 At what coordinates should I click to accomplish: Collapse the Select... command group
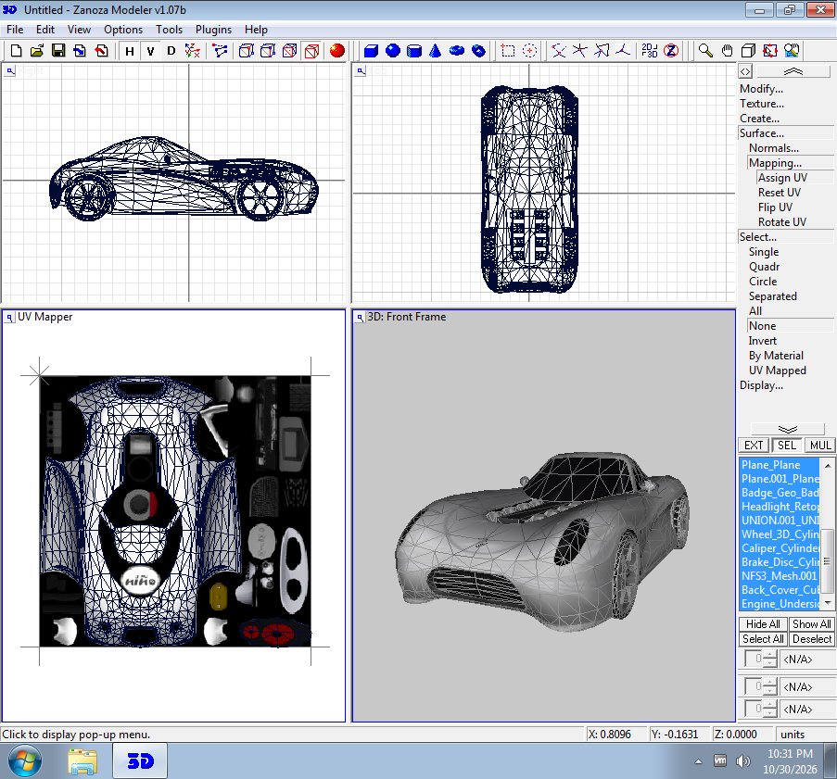(x=758, y=236)
